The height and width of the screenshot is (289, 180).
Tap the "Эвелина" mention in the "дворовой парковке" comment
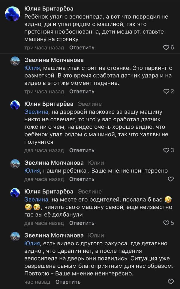36,112
